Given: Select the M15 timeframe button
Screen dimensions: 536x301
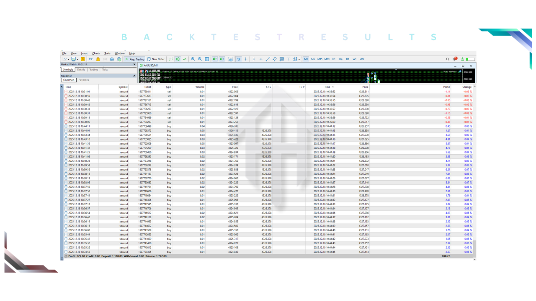Looking at the screenshot, I should coord(320,59).
